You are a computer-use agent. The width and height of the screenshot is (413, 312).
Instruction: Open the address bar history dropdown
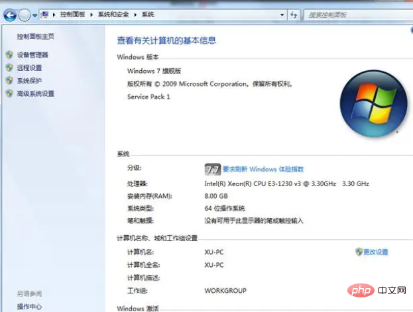coord(282,15)
